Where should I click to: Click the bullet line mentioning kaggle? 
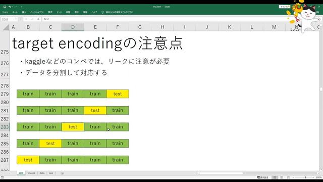(x=94, y=61)
